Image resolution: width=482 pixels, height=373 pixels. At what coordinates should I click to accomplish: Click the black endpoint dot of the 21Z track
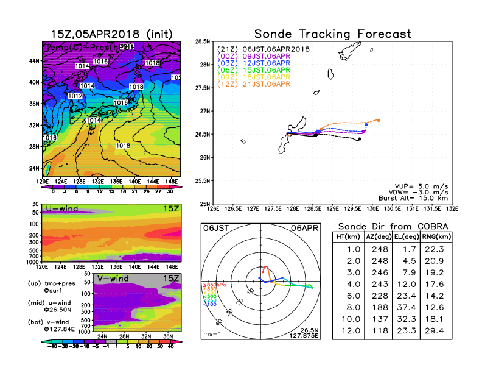point(359,139)
